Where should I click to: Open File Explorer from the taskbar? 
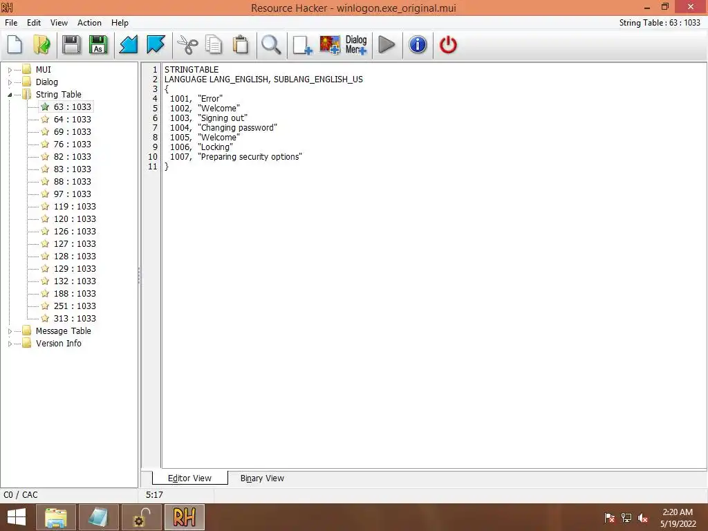coord(55,517)
